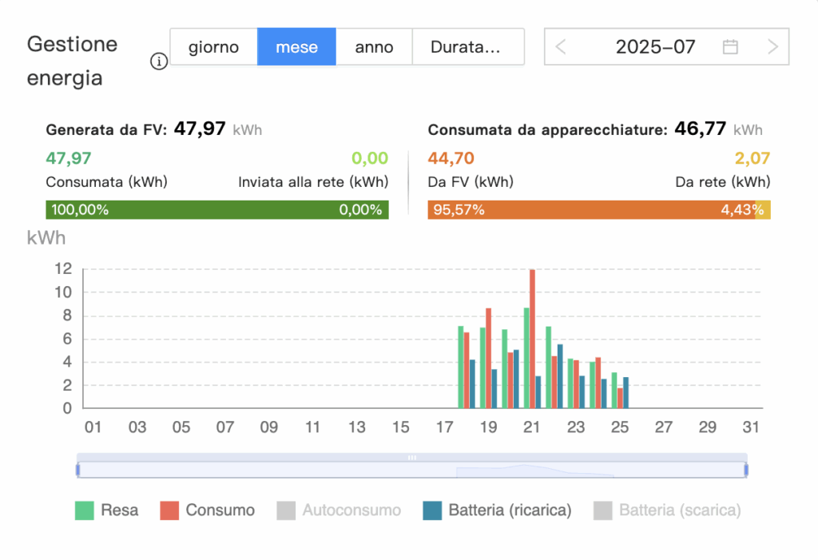Click the next period chevron arrow

click(x=772, y=46)
